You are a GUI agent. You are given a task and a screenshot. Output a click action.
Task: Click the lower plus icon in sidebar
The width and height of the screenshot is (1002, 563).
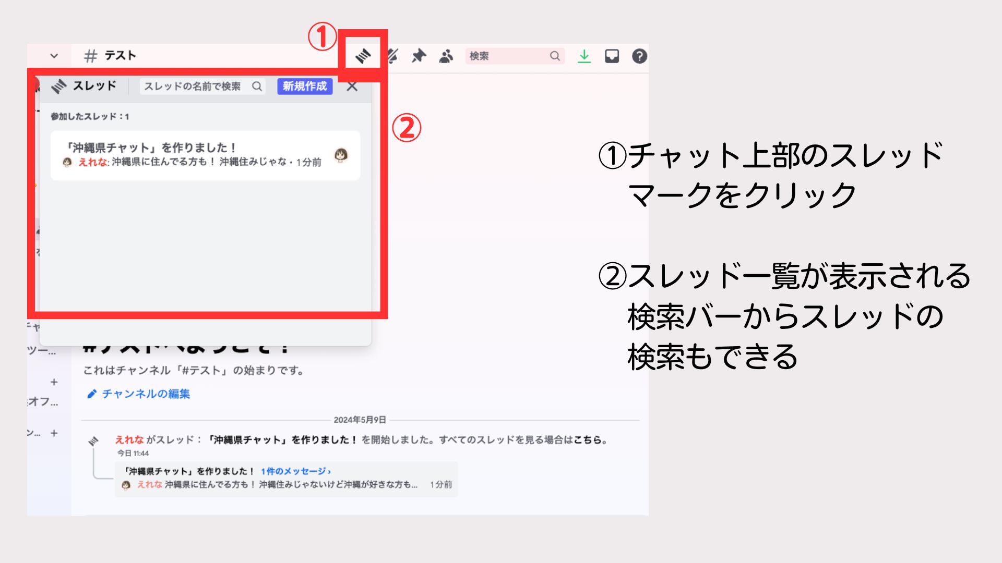coord(54,433)
